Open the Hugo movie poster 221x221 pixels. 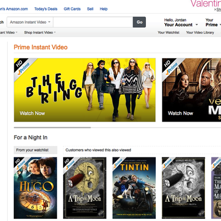[35, 188]
